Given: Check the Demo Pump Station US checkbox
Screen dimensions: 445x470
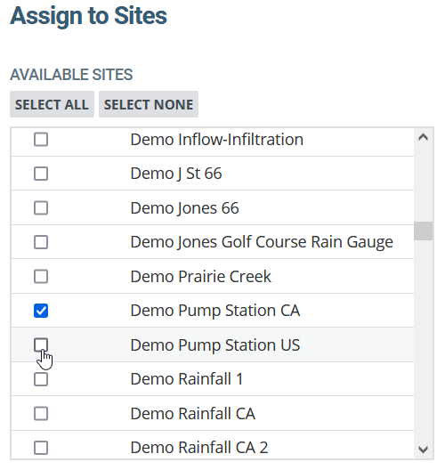Looking at the screenshot, I should [41, 345].
